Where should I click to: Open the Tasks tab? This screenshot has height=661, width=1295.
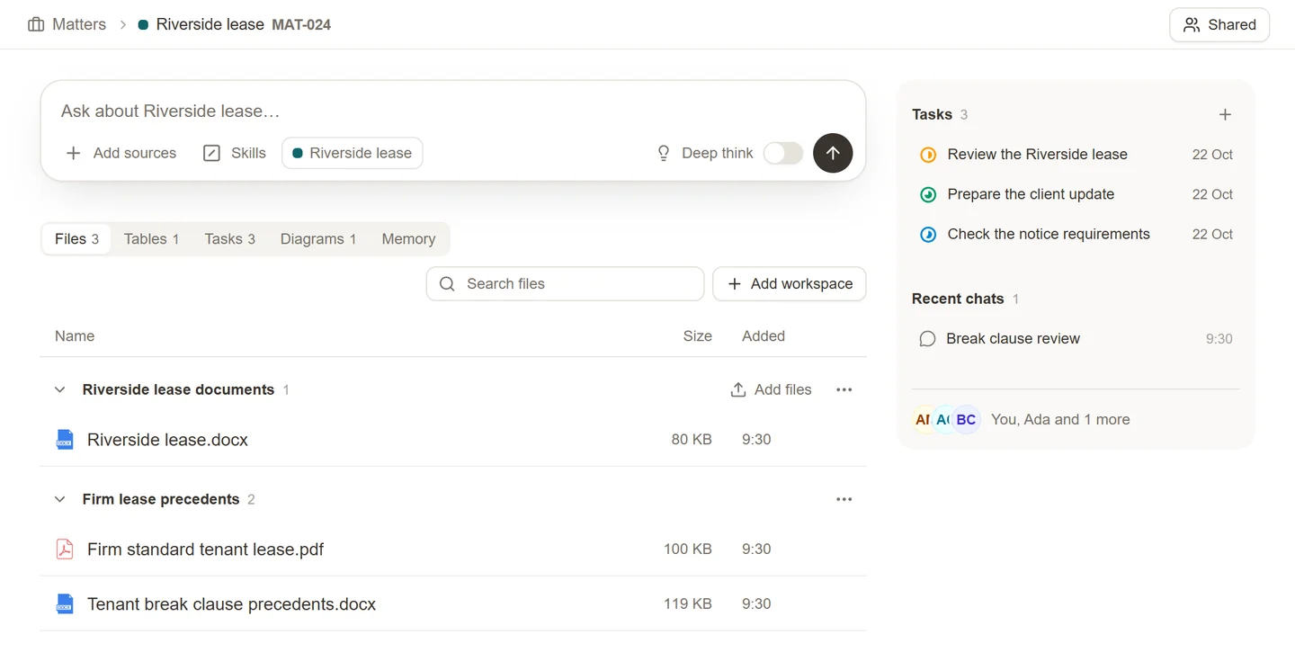(x=229, y=239)
